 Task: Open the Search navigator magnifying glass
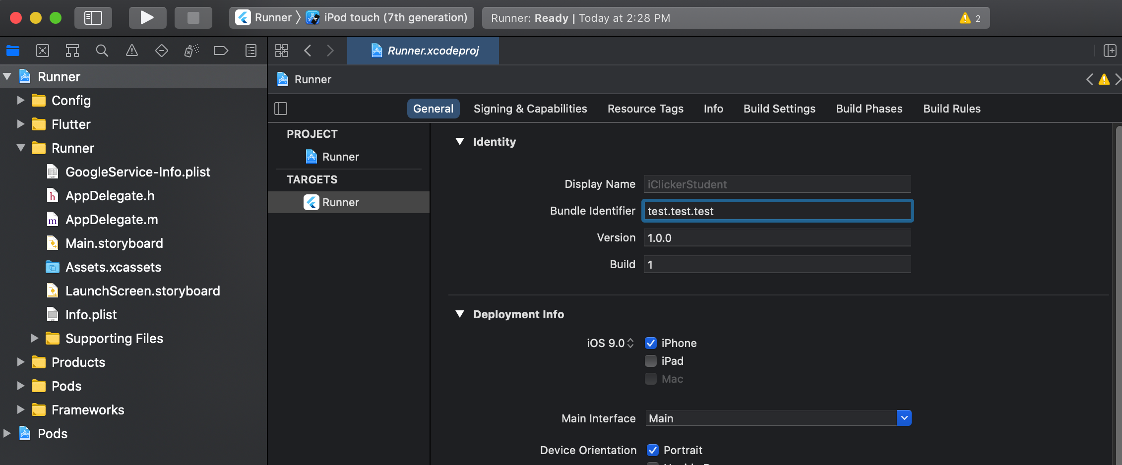coord(102,50)
